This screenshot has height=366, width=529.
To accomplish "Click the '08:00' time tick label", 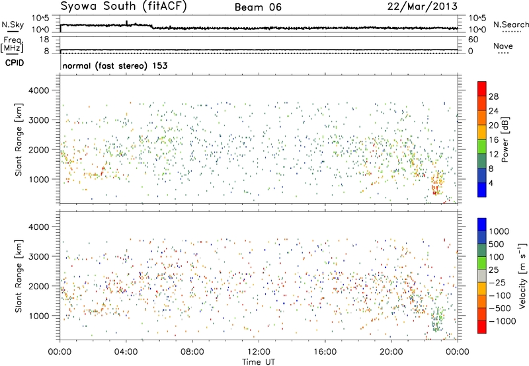I will coord(192,352).
